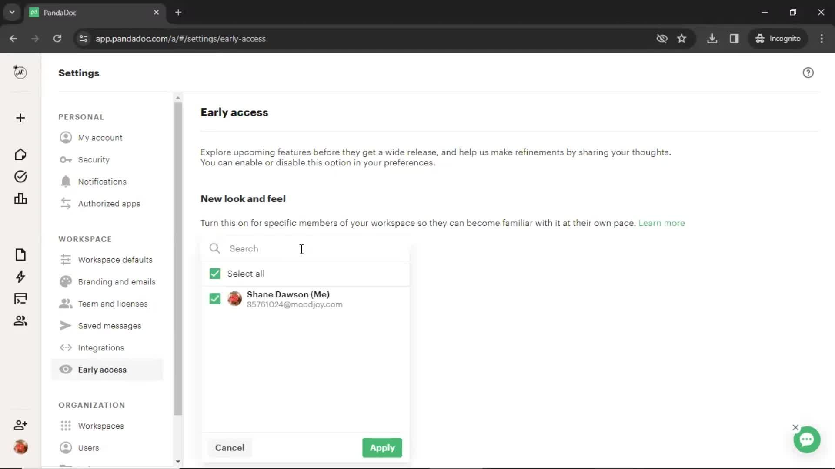Navigate to Integrations settings
The height and width of the screenshot is (469, 835).
point(100,347)
